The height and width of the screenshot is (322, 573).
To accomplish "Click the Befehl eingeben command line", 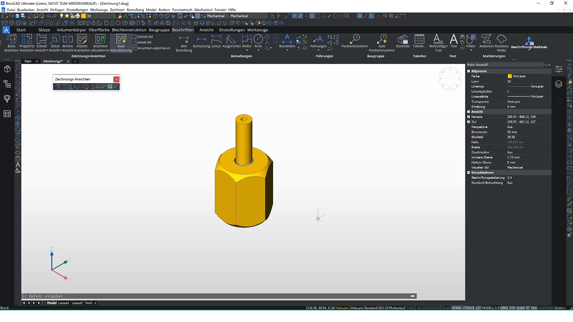I will [x=219, y=296].
